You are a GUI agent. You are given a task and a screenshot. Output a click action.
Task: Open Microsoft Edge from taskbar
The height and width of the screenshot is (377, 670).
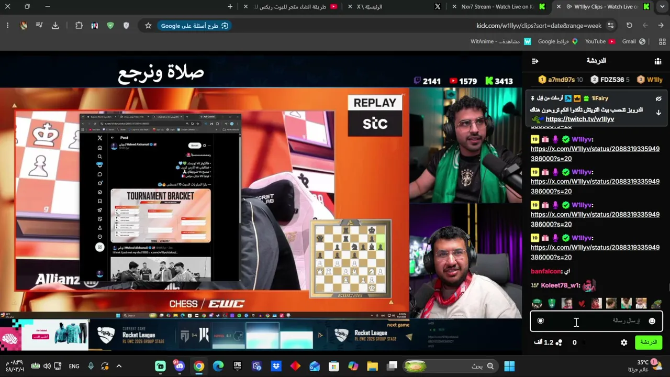[x=218, y=367]
